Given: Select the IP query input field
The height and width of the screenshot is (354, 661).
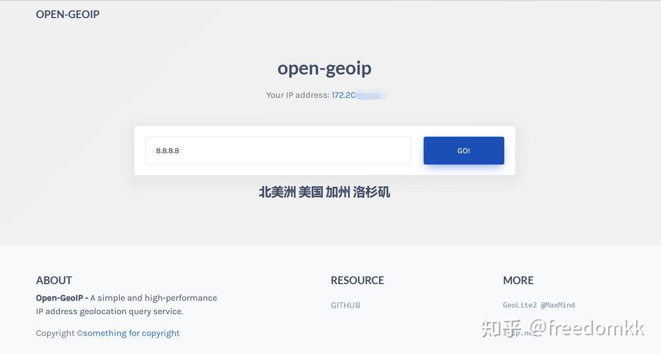Looking at the screenshot, I should point(278,151).
